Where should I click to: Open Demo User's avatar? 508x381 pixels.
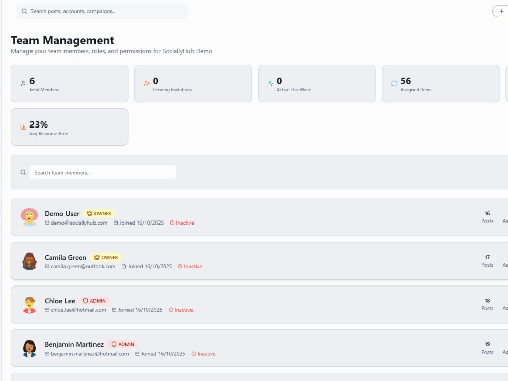(x=29, y=217)
